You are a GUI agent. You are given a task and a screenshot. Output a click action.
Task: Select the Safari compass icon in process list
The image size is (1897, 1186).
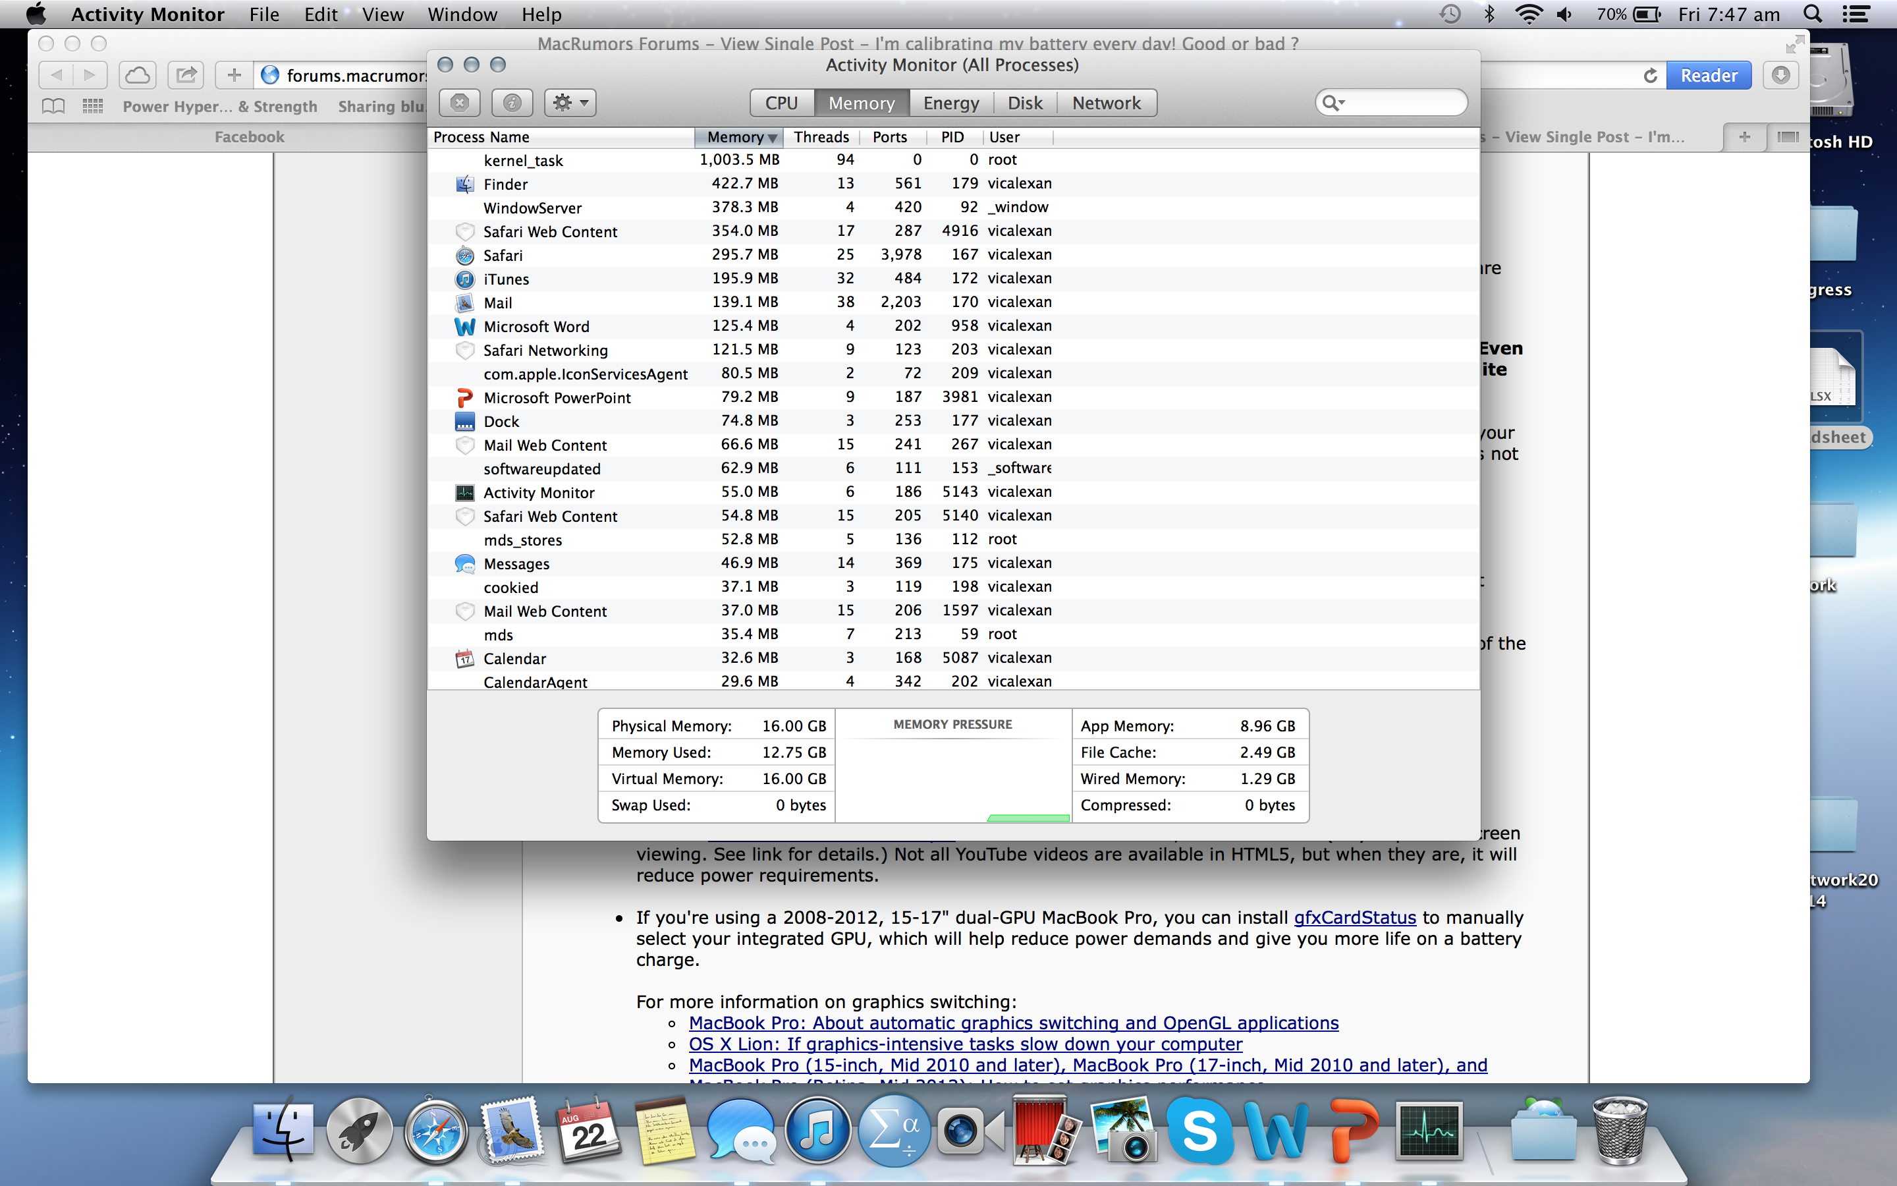coord(465,256)
